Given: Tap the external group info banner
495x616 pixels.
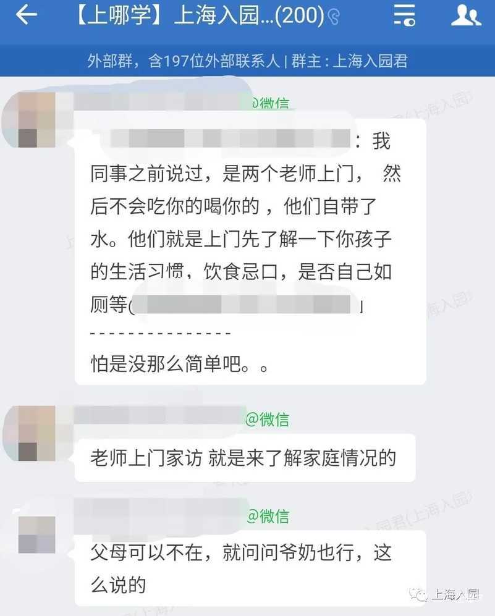Looking at the screenshot, I should pyautogui.click(x=247, y=61).
